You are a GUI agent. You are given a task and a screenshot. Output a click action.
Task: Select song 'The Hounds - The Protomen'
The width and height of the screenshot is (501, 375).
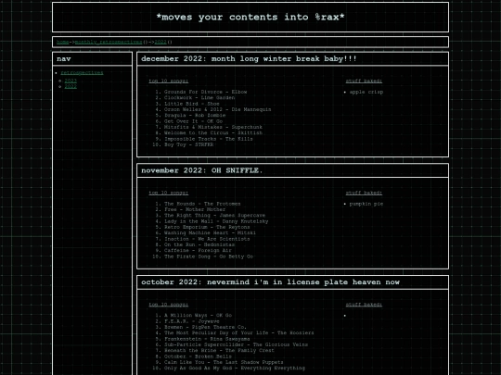(x=202, y=204)
